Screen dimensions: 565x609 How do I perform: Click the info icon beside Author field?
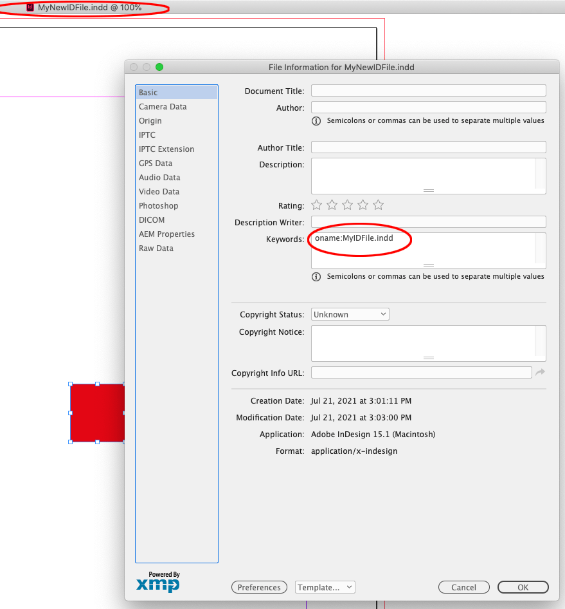pyautogui.click(x=316, y=120)
